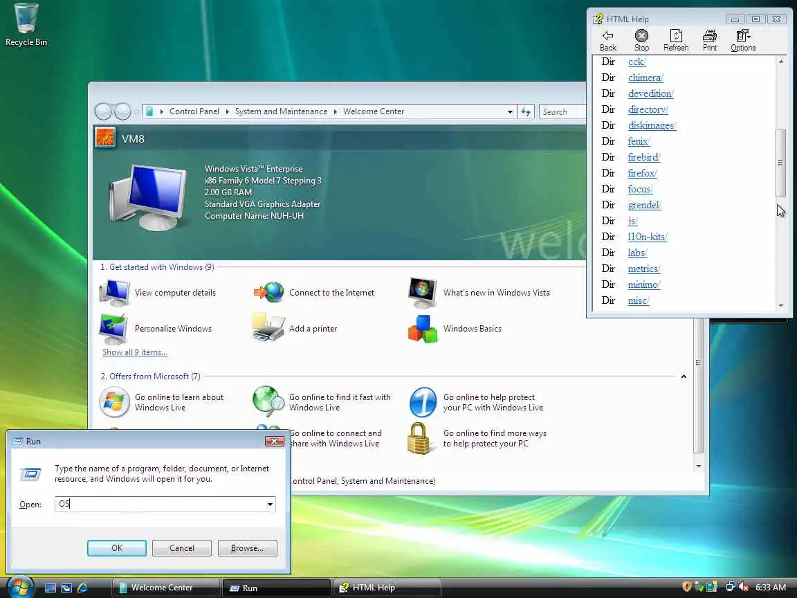Click the muted volume tray icon
The image size is (797, 598).
pyautogui.click(x=744, y=588)
